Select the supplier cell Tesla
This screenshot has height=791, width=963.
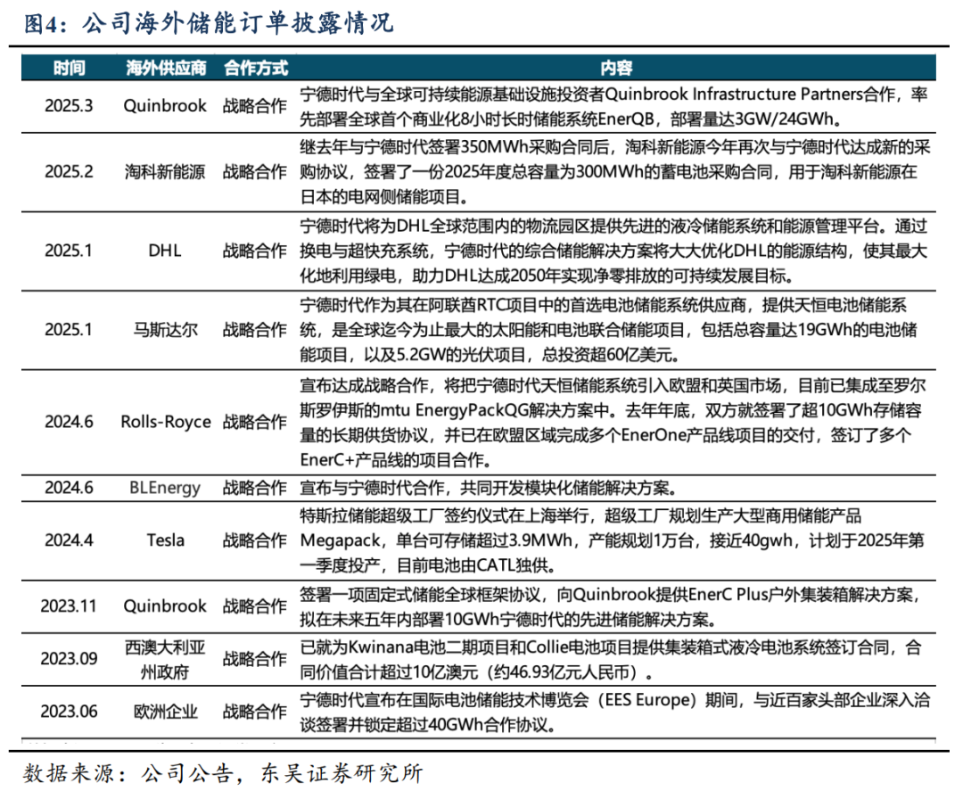tap(165, 540)
